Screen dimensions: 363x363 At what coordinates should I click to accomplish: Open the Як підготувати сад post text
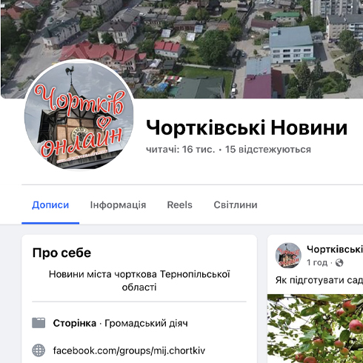coord(319,280)
